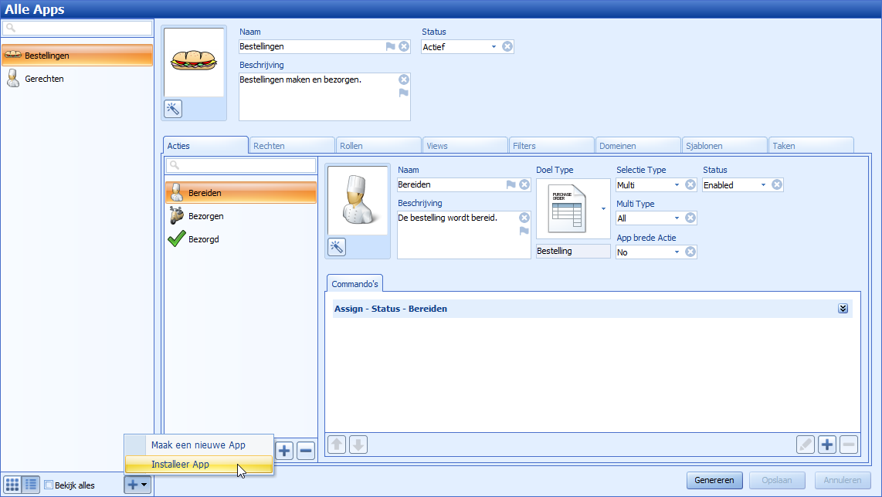Select the Bereiden action
Viewport: 882px width, 497px height.
[241, 193]
